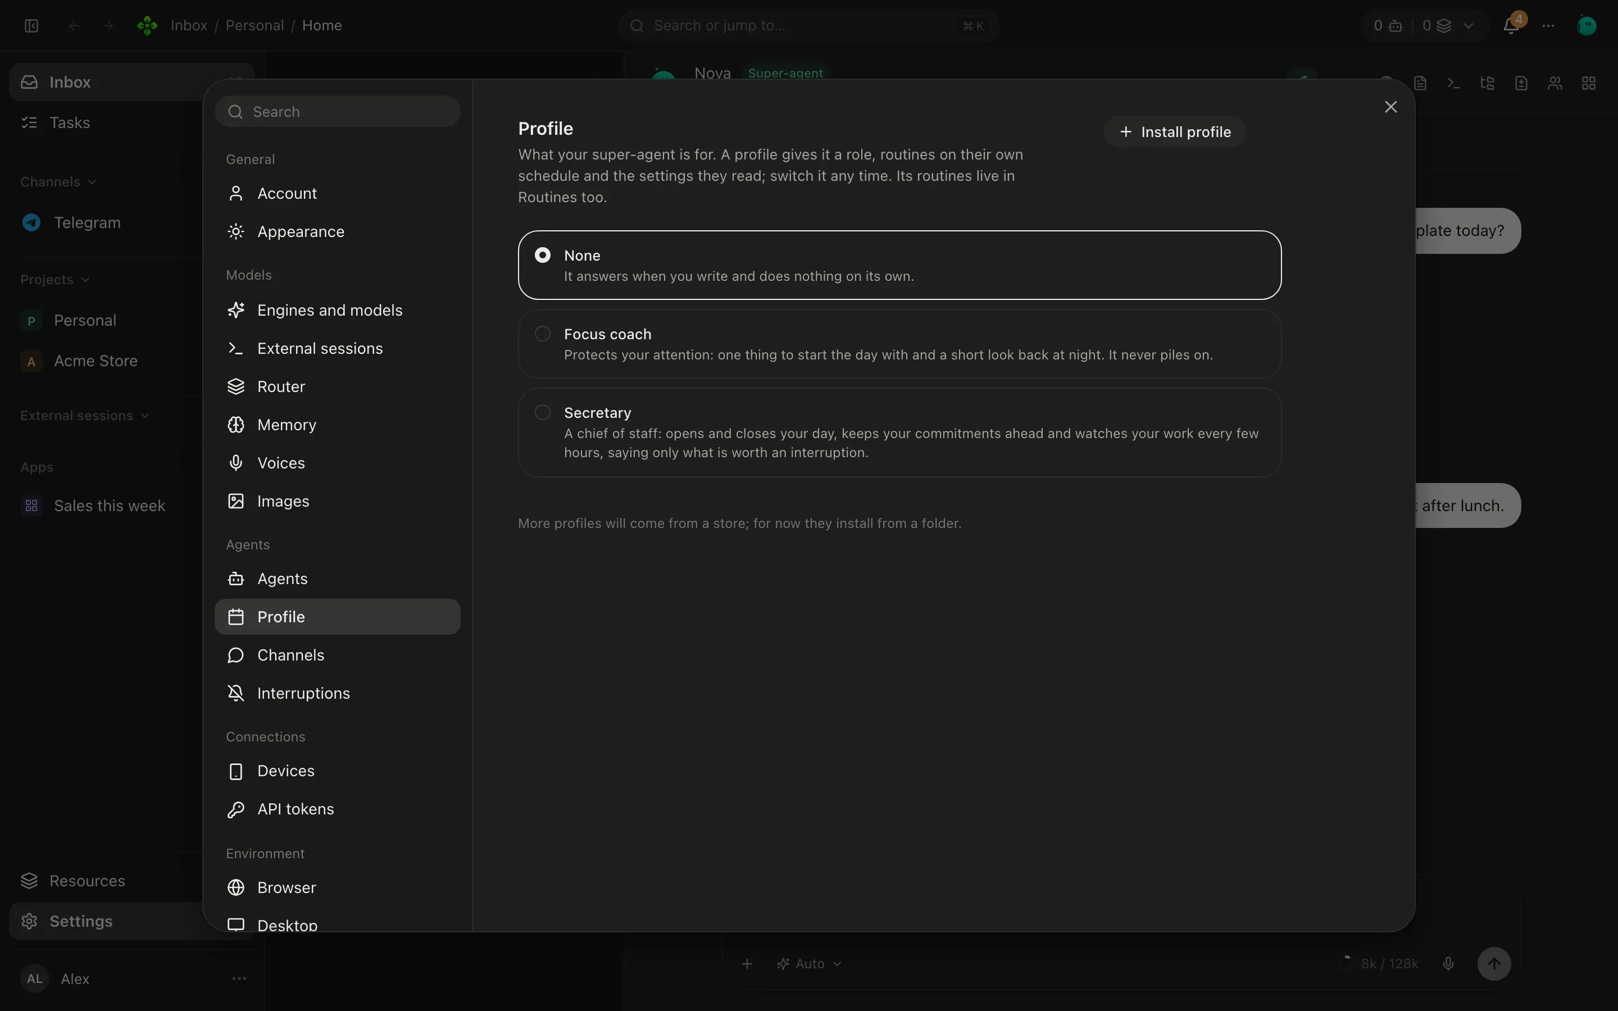Select the Focus coach profile radio button

point(542,333)
